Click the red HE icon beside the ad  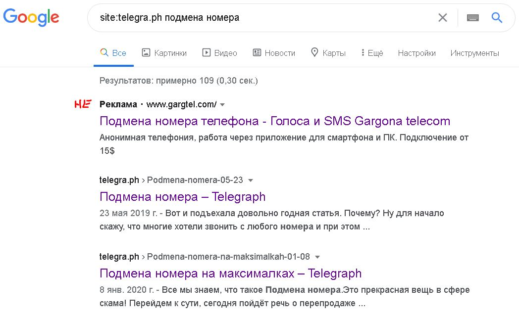pos(83,104)
